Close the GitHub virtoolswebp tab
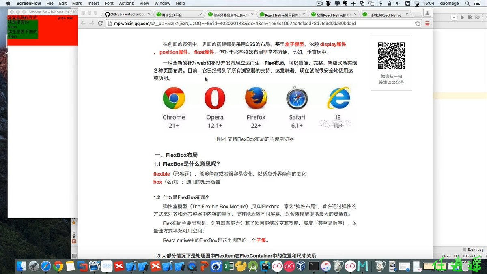Image resolution: width=487 pixels, height=274 pixels. 149,15
